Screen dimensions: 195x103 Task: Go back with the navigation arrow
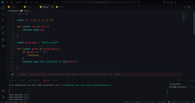tap(55, 2)
